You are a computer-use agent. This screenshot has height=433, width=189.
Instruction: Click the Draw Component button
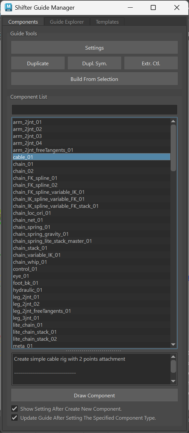94,395
